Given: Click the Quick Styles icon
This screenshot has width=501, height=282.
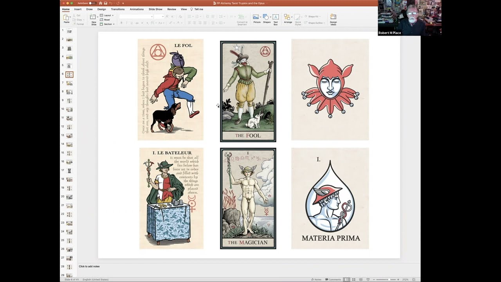Looking at the screenshot, I should click(298, 17).
